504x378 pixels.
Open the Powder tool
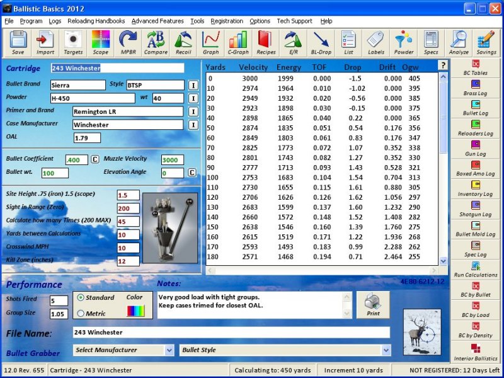tap(404, 43)
